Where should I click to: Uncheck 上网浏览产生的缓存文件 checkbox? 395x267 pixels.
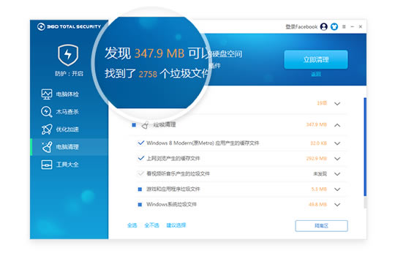click(x=141, y=158)
